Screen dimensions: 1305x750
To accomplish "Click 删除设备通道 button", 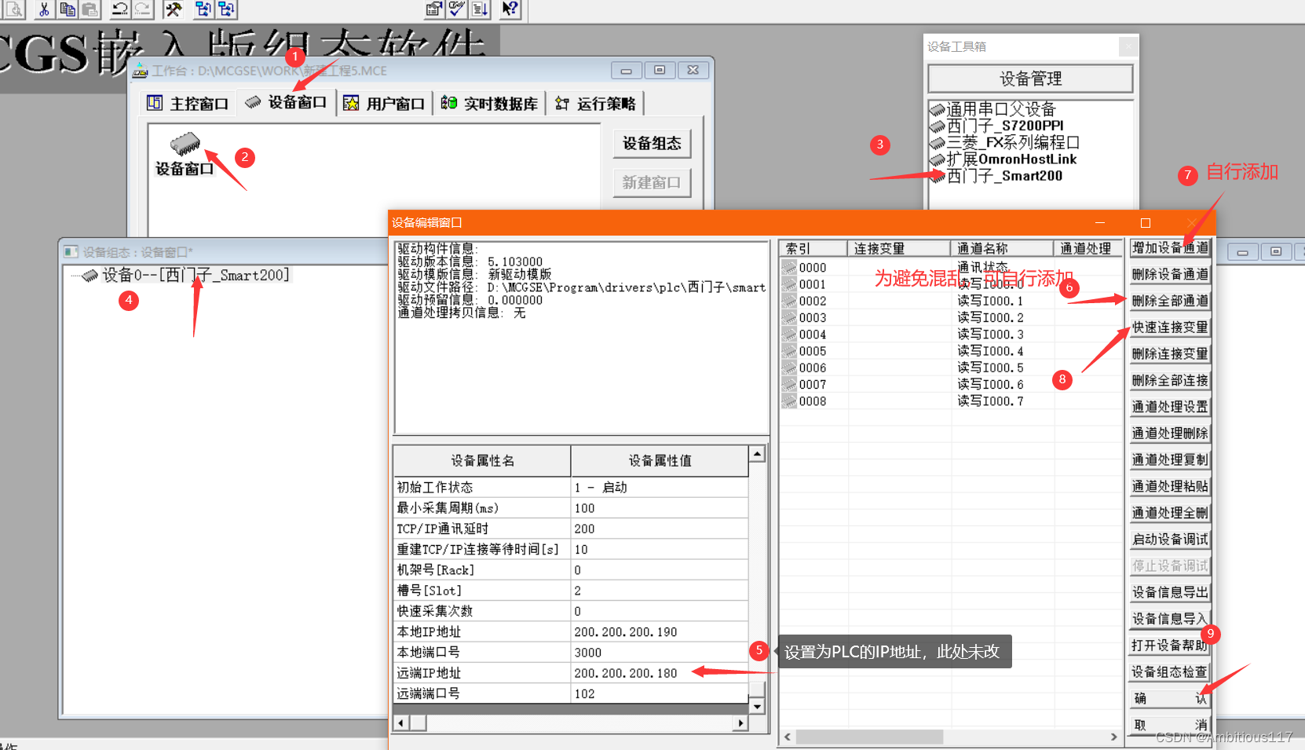I will click(1170, 274).
